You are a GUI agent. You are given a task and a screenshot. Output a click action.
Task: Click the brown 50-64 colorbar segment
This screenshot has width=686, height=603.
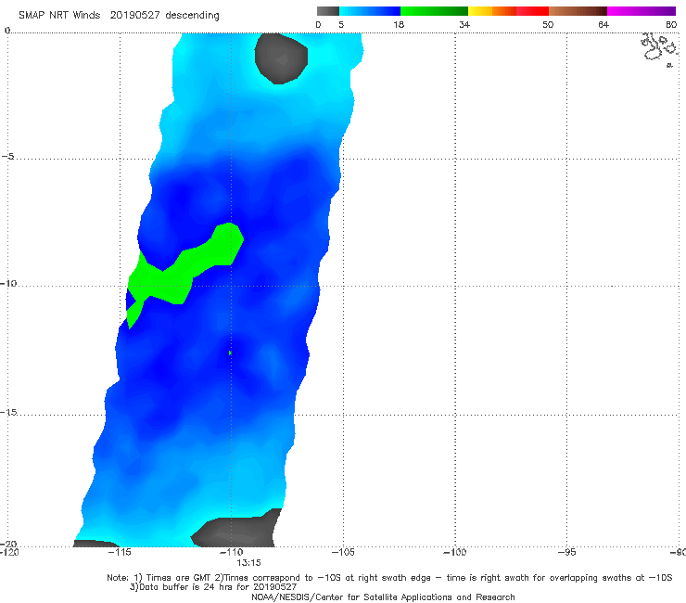tap(578, 11)
